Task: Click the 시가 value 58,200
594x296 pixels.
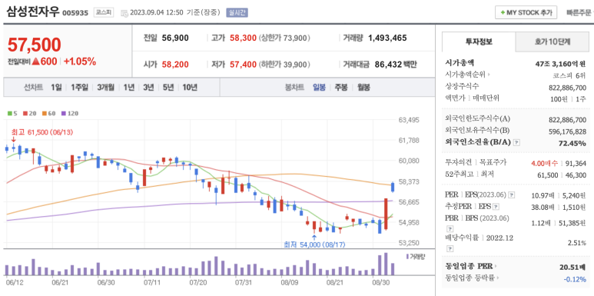Action: [175, 65]
